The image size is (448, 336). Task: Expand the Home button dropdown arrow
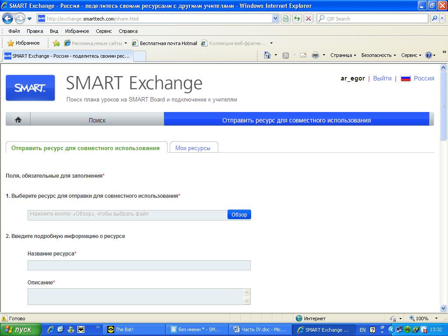coord(276,55)
